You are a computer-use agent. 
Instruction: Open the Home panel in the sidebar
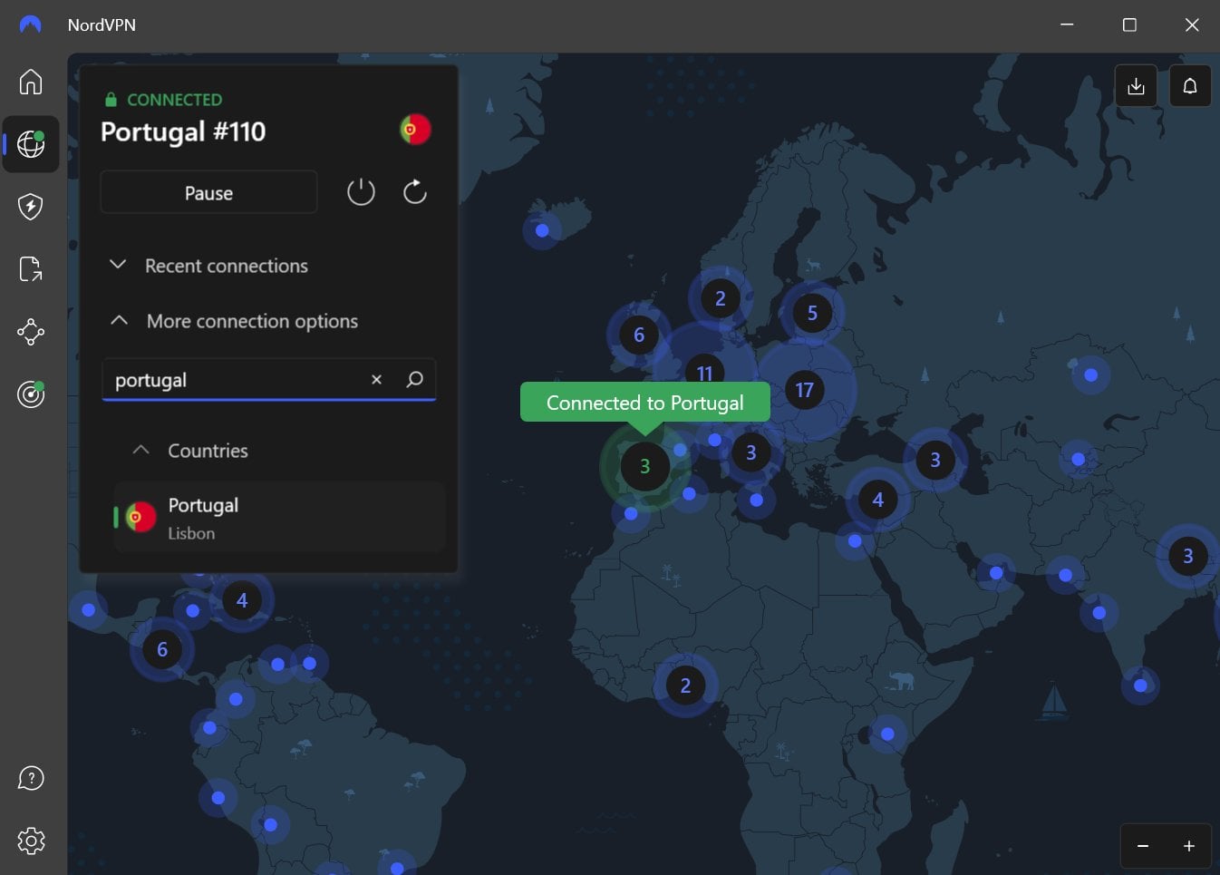coord(30,82)
